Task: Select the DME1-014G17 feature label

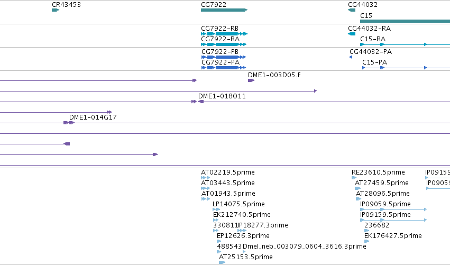Action: coord(93,117)
